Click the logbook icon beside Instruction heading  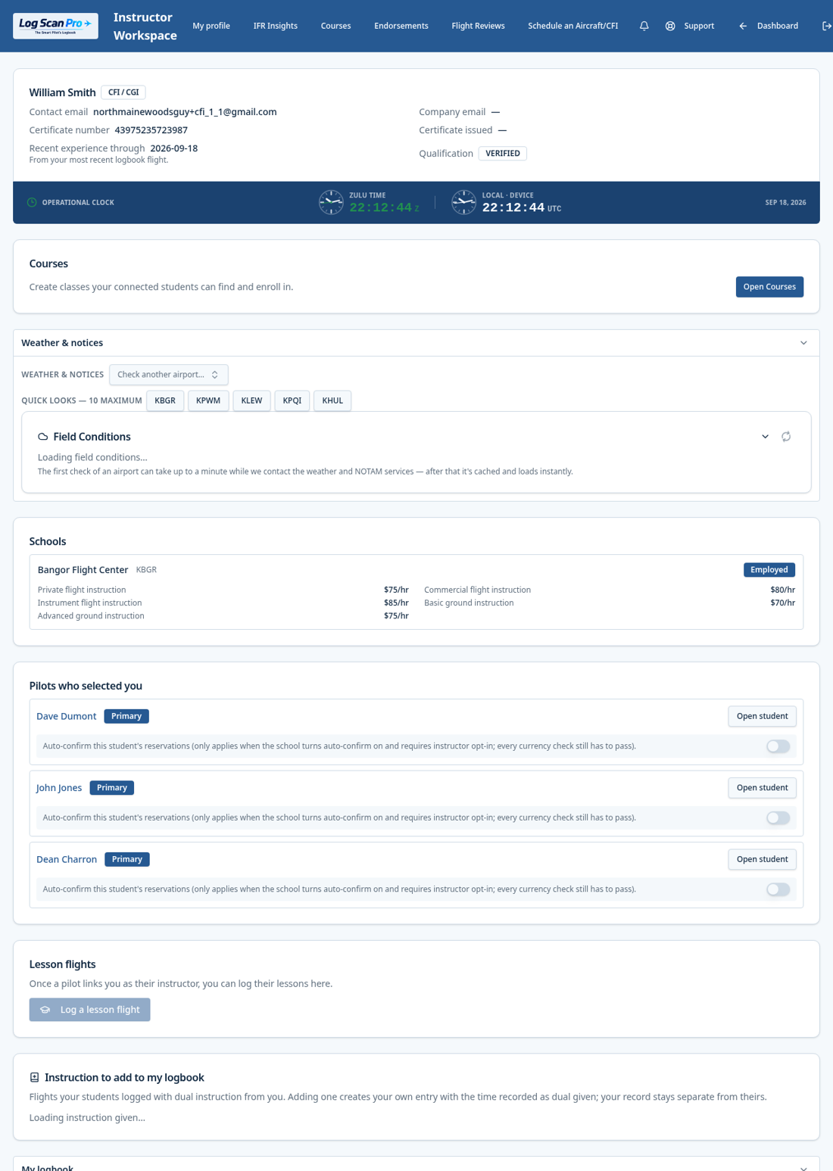tap(34, 1077)
